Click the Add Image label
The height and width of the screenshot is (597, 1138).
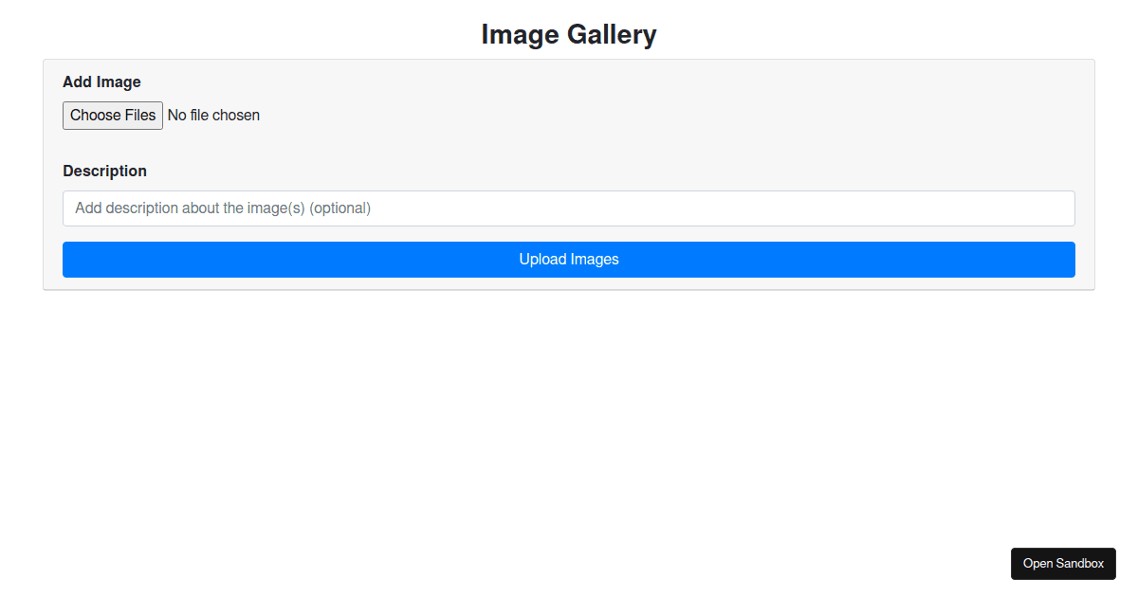tap(101, 81)
